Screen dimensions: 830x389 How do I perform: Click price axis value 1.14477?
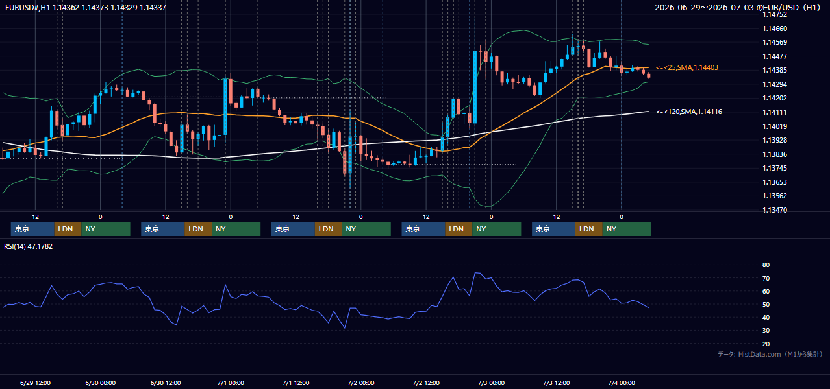[x=775, y=56]
